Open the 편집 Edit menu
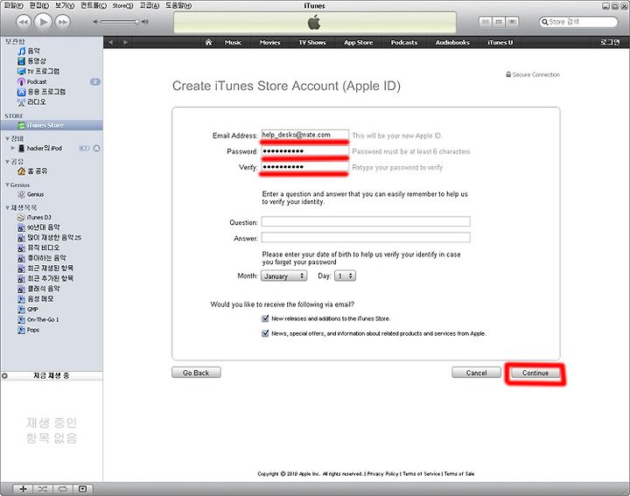The width and height of the screenshot is (630, 496). 39,5
